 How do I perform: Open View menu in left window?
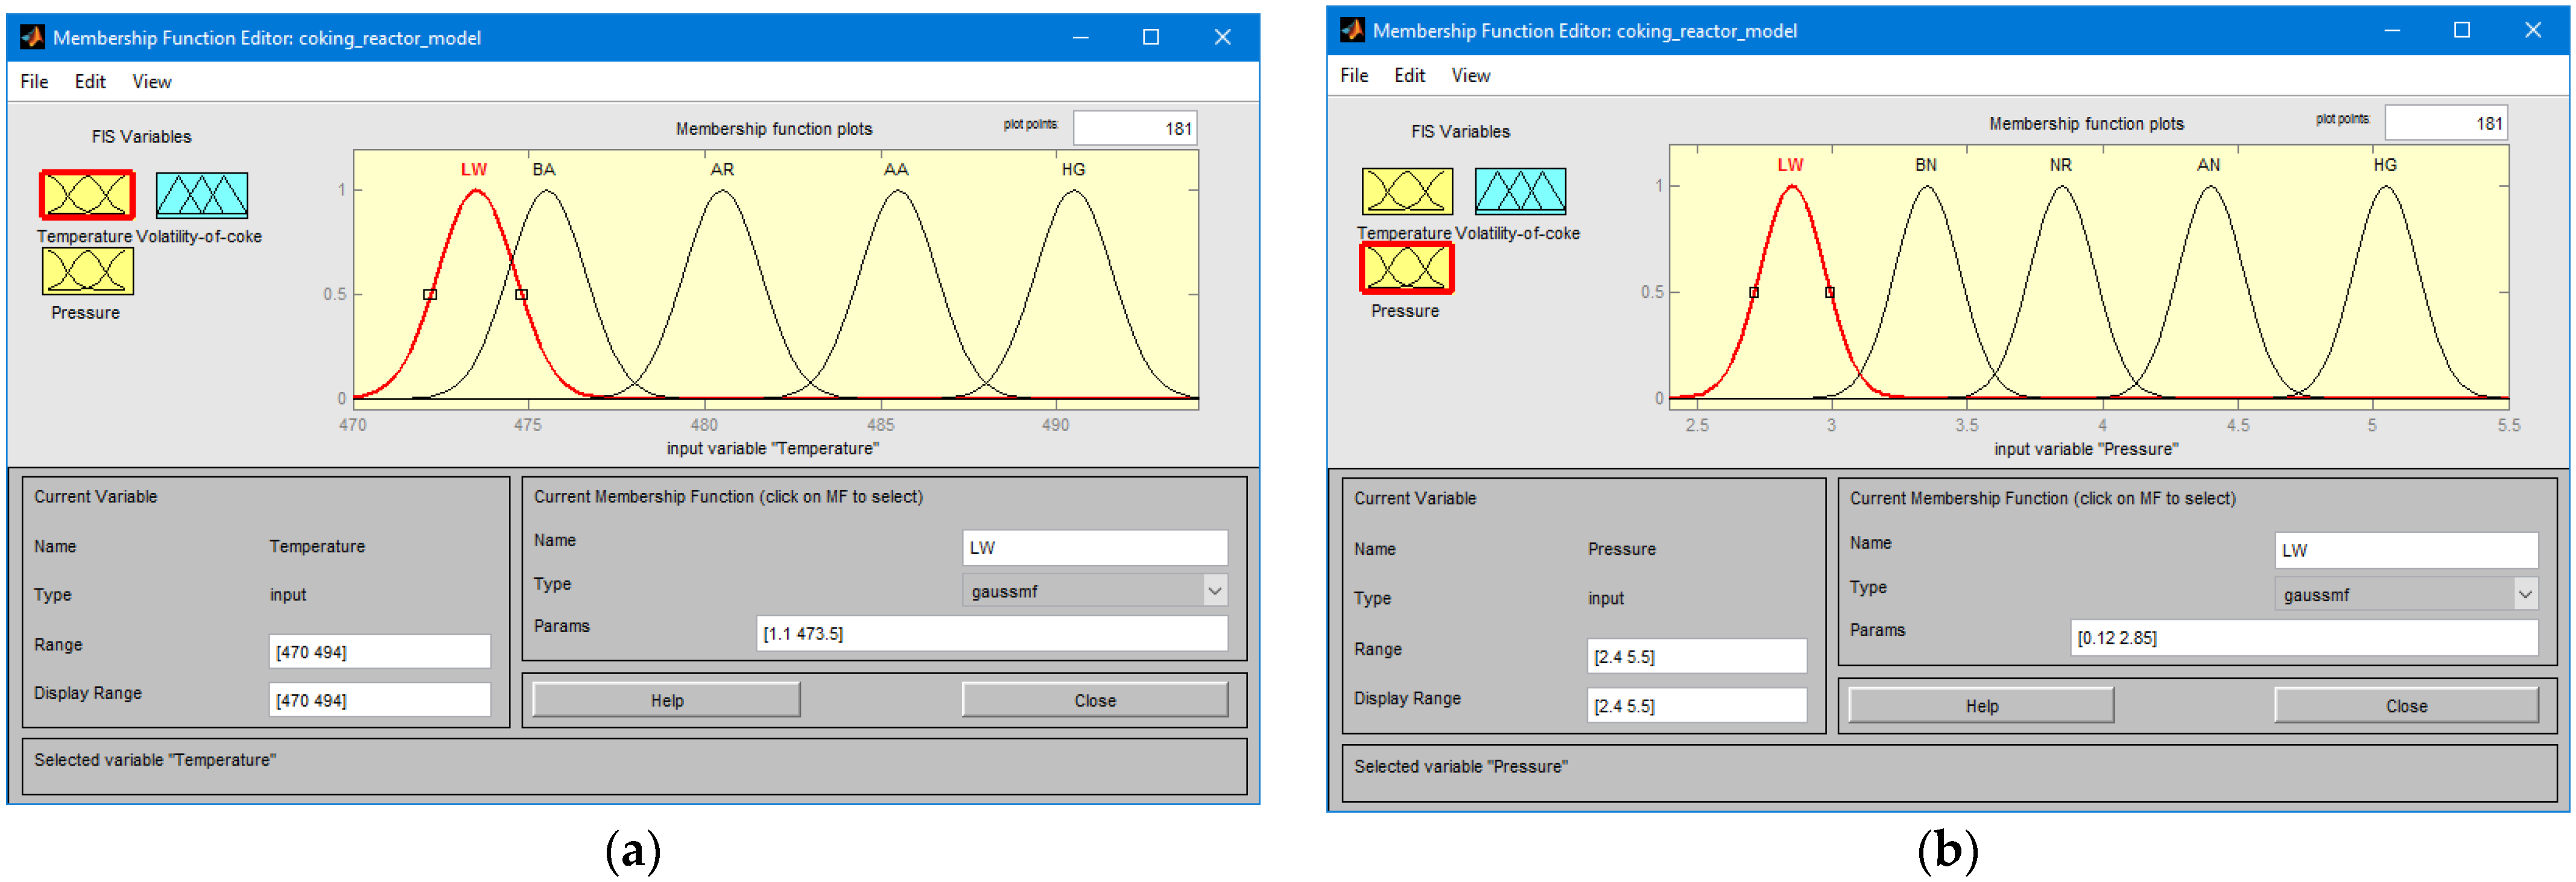152,82
